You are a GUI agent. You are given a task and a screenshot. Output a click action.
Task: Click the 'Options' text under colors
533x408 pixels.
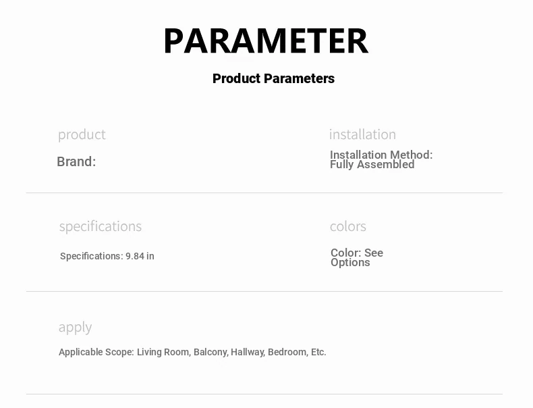point(350,263)
